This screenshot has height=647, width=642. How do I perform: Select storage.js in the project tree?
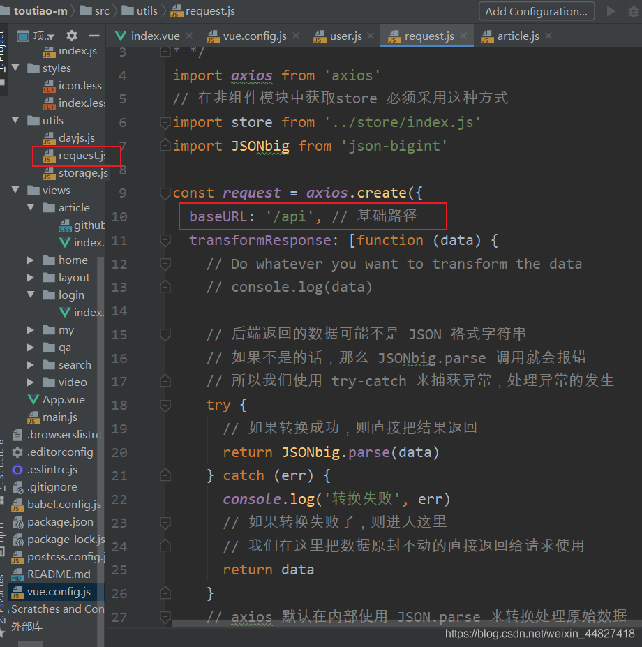[x=75, y=173]
